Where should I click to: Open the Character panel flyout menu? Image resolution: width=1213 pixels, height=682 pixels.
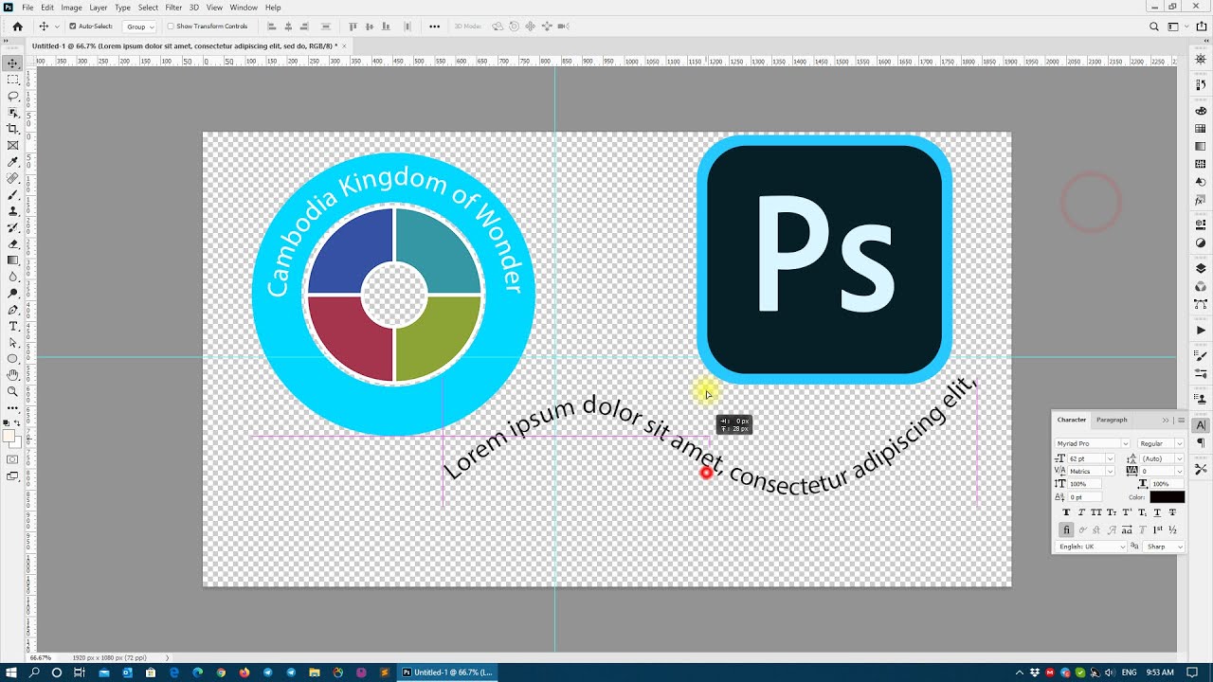click(1181, 420)
